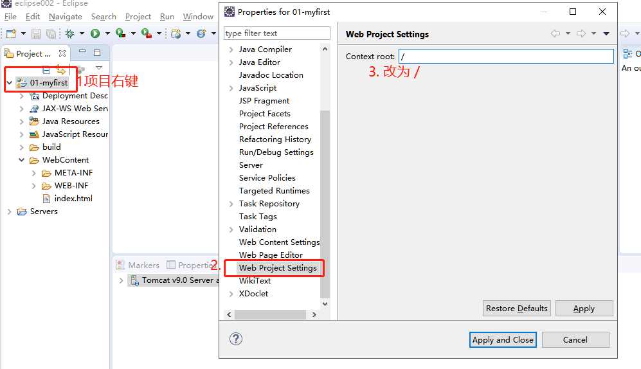This screenshot has height=369, width=641.
Task: Click the Save toolbar icon
Action: (x=37, y=33)
